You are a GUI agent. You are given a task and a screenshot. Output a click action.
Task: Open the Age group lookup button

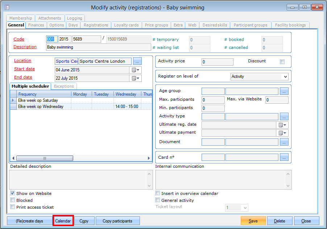284,91
